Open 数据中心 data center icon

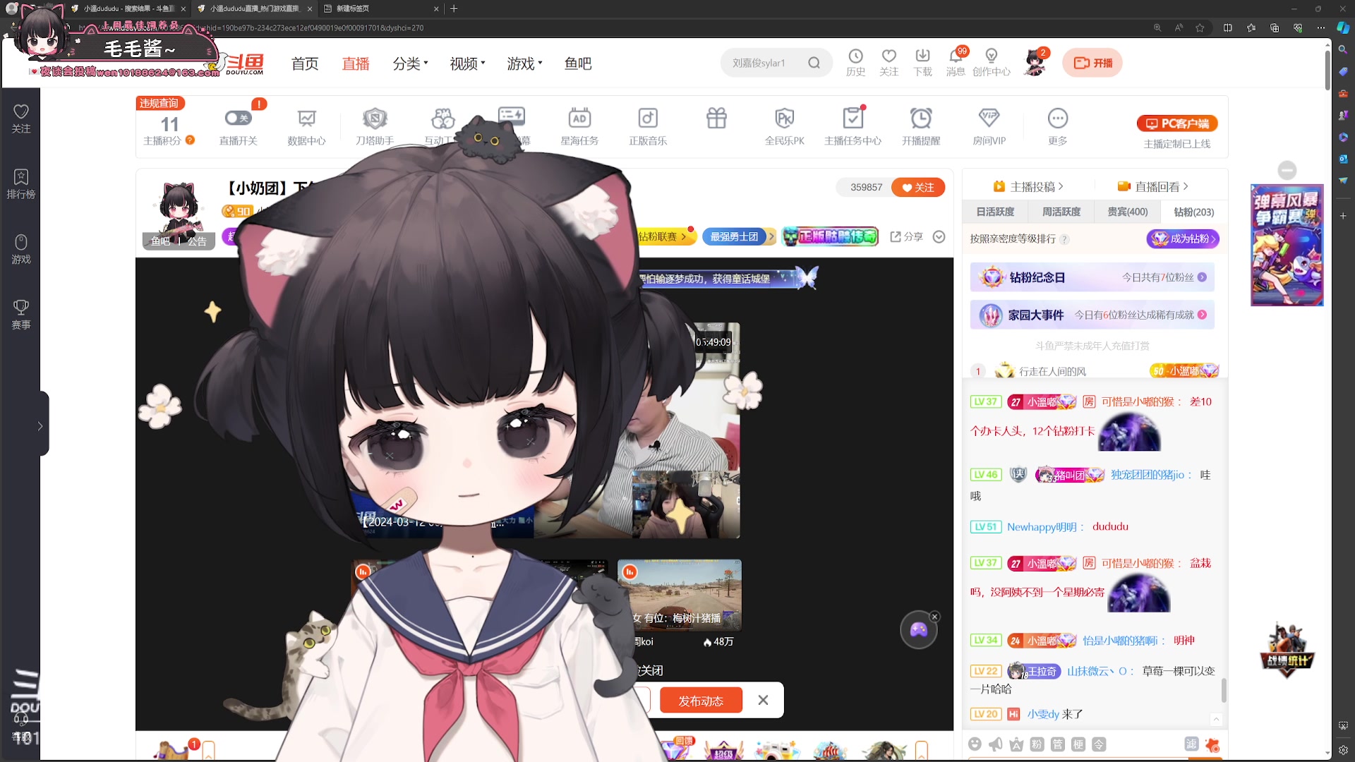(x=306, y=119)
